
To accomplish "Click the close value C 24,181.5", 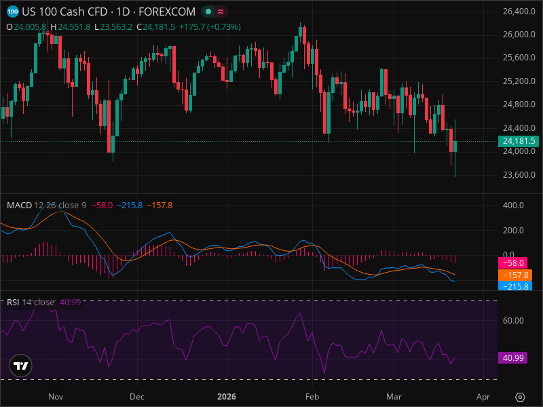I will pyautogui.click(x=156, y=27).
